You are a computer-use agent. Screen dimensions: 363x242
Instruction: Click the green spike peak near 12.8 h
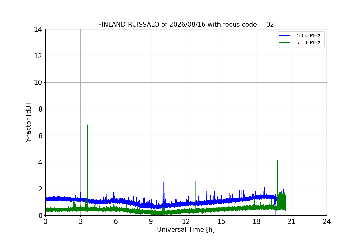click(x=196, y=181)
